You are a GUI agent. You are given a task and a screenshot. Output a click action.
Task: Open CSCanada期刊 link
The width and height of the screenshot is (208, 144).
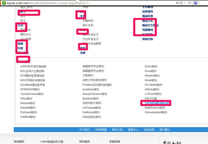point(92,108)
